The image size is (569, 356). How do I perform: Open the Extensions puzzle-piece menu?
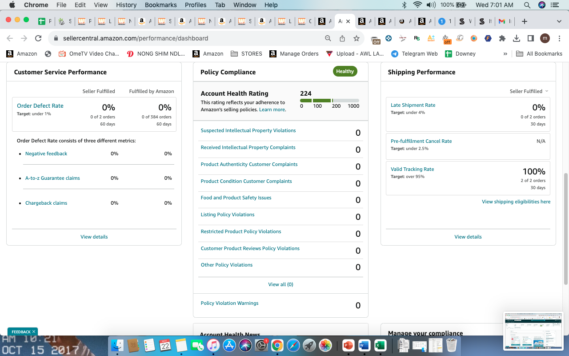click(x=502, y=38)
